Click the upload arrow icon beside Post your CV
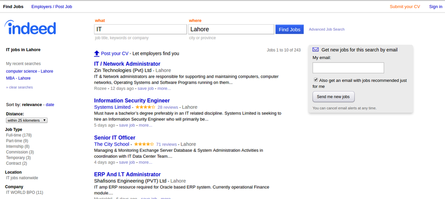Image resolution: width=445 pixels, height=199 pixels. [x=97, y=53]
